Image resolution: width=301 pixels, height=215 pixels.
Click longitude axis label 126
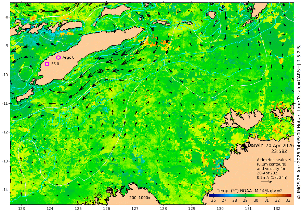106,209
